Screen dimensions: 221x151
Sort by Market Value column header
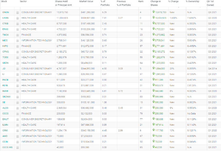pyautogui.click(x=86, y=1)
